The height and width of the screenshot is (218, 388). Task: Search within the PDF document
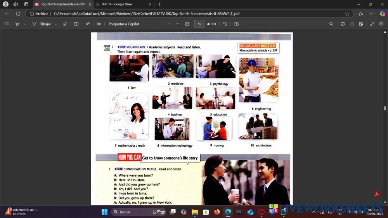[331, 24]
